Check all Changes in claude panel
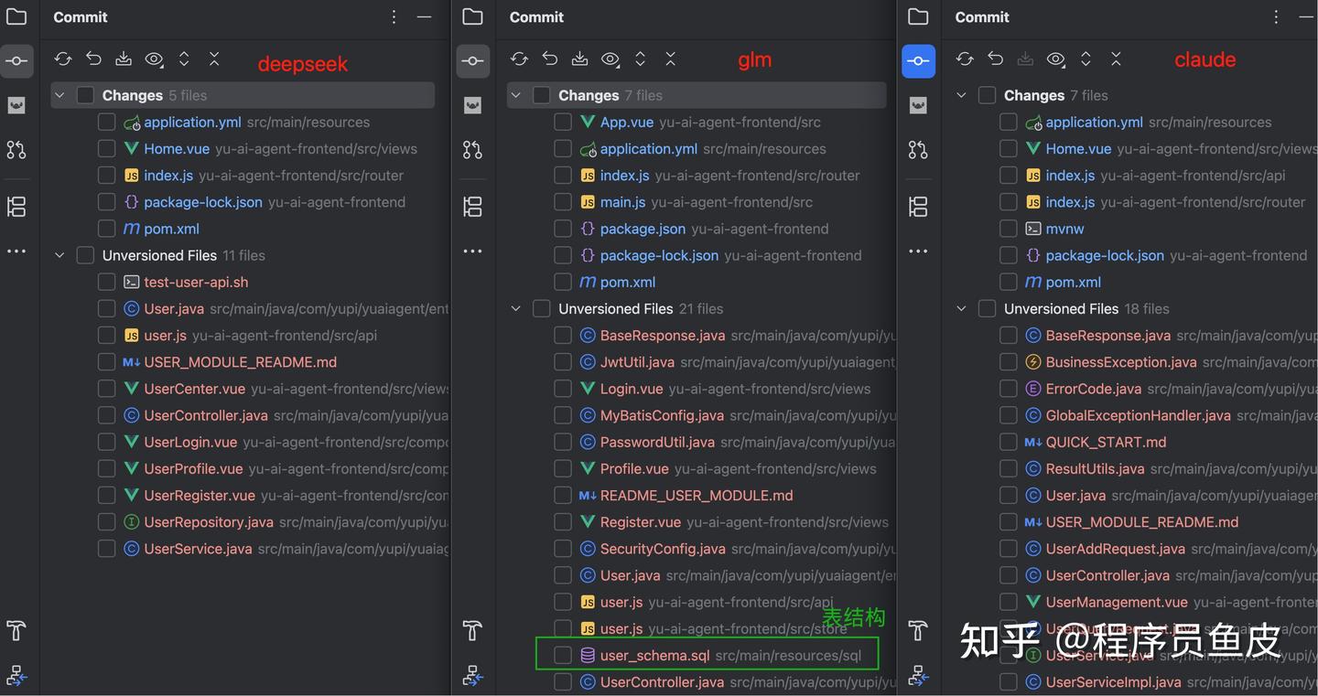Viewport: 1318px width, 696px height. tap(988, 95)
